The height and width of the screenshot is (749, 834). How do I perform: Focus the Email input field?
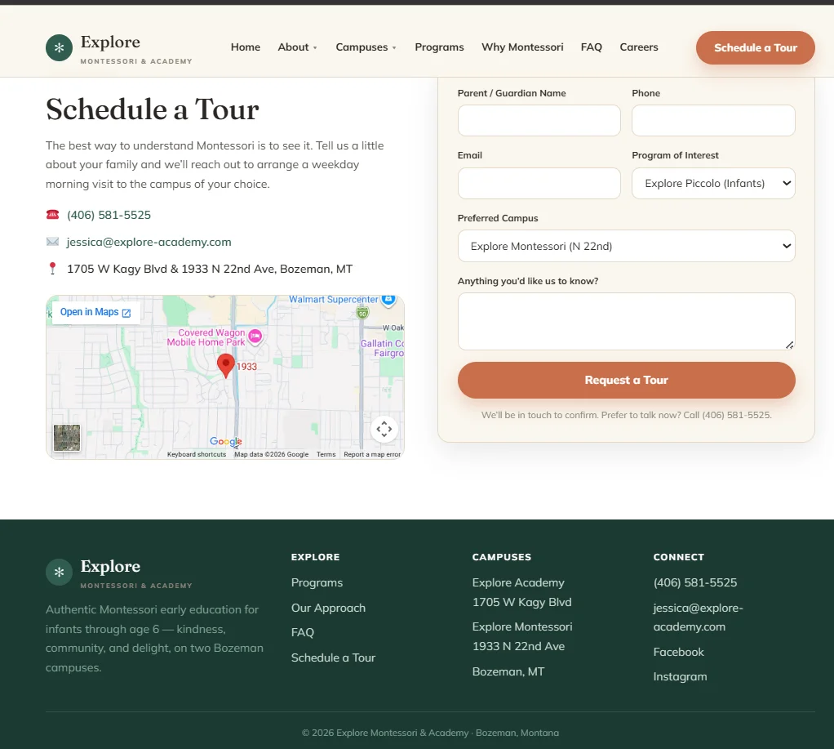click(x=539, y=183)
